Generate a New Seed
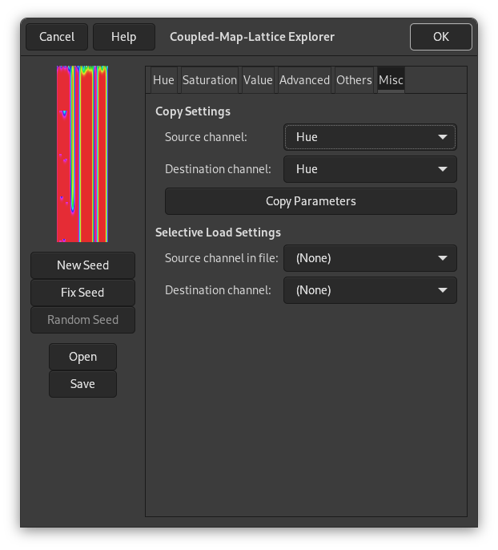The width and height of the screenshot is (498, 550). point(82,265)
